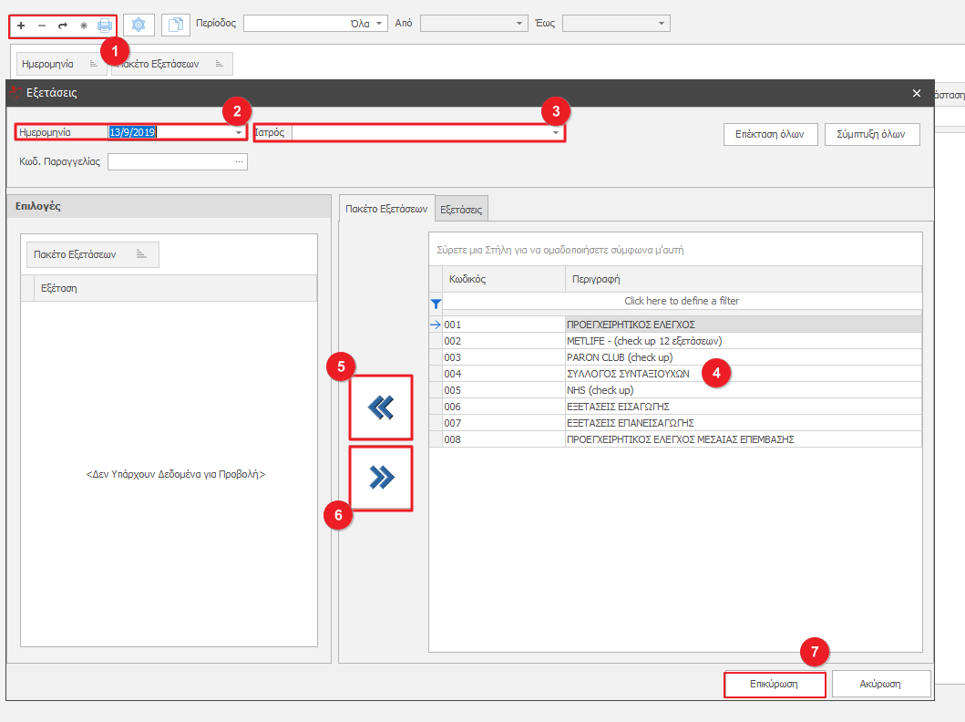Expand the Ιατρός dropdown list

coord(555,133)
